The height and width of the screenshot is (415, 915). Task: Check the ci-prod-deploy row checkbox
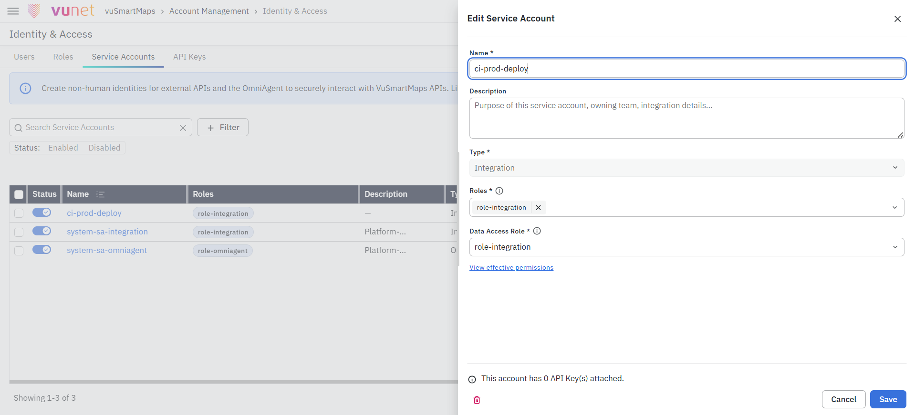pos(19,213)
